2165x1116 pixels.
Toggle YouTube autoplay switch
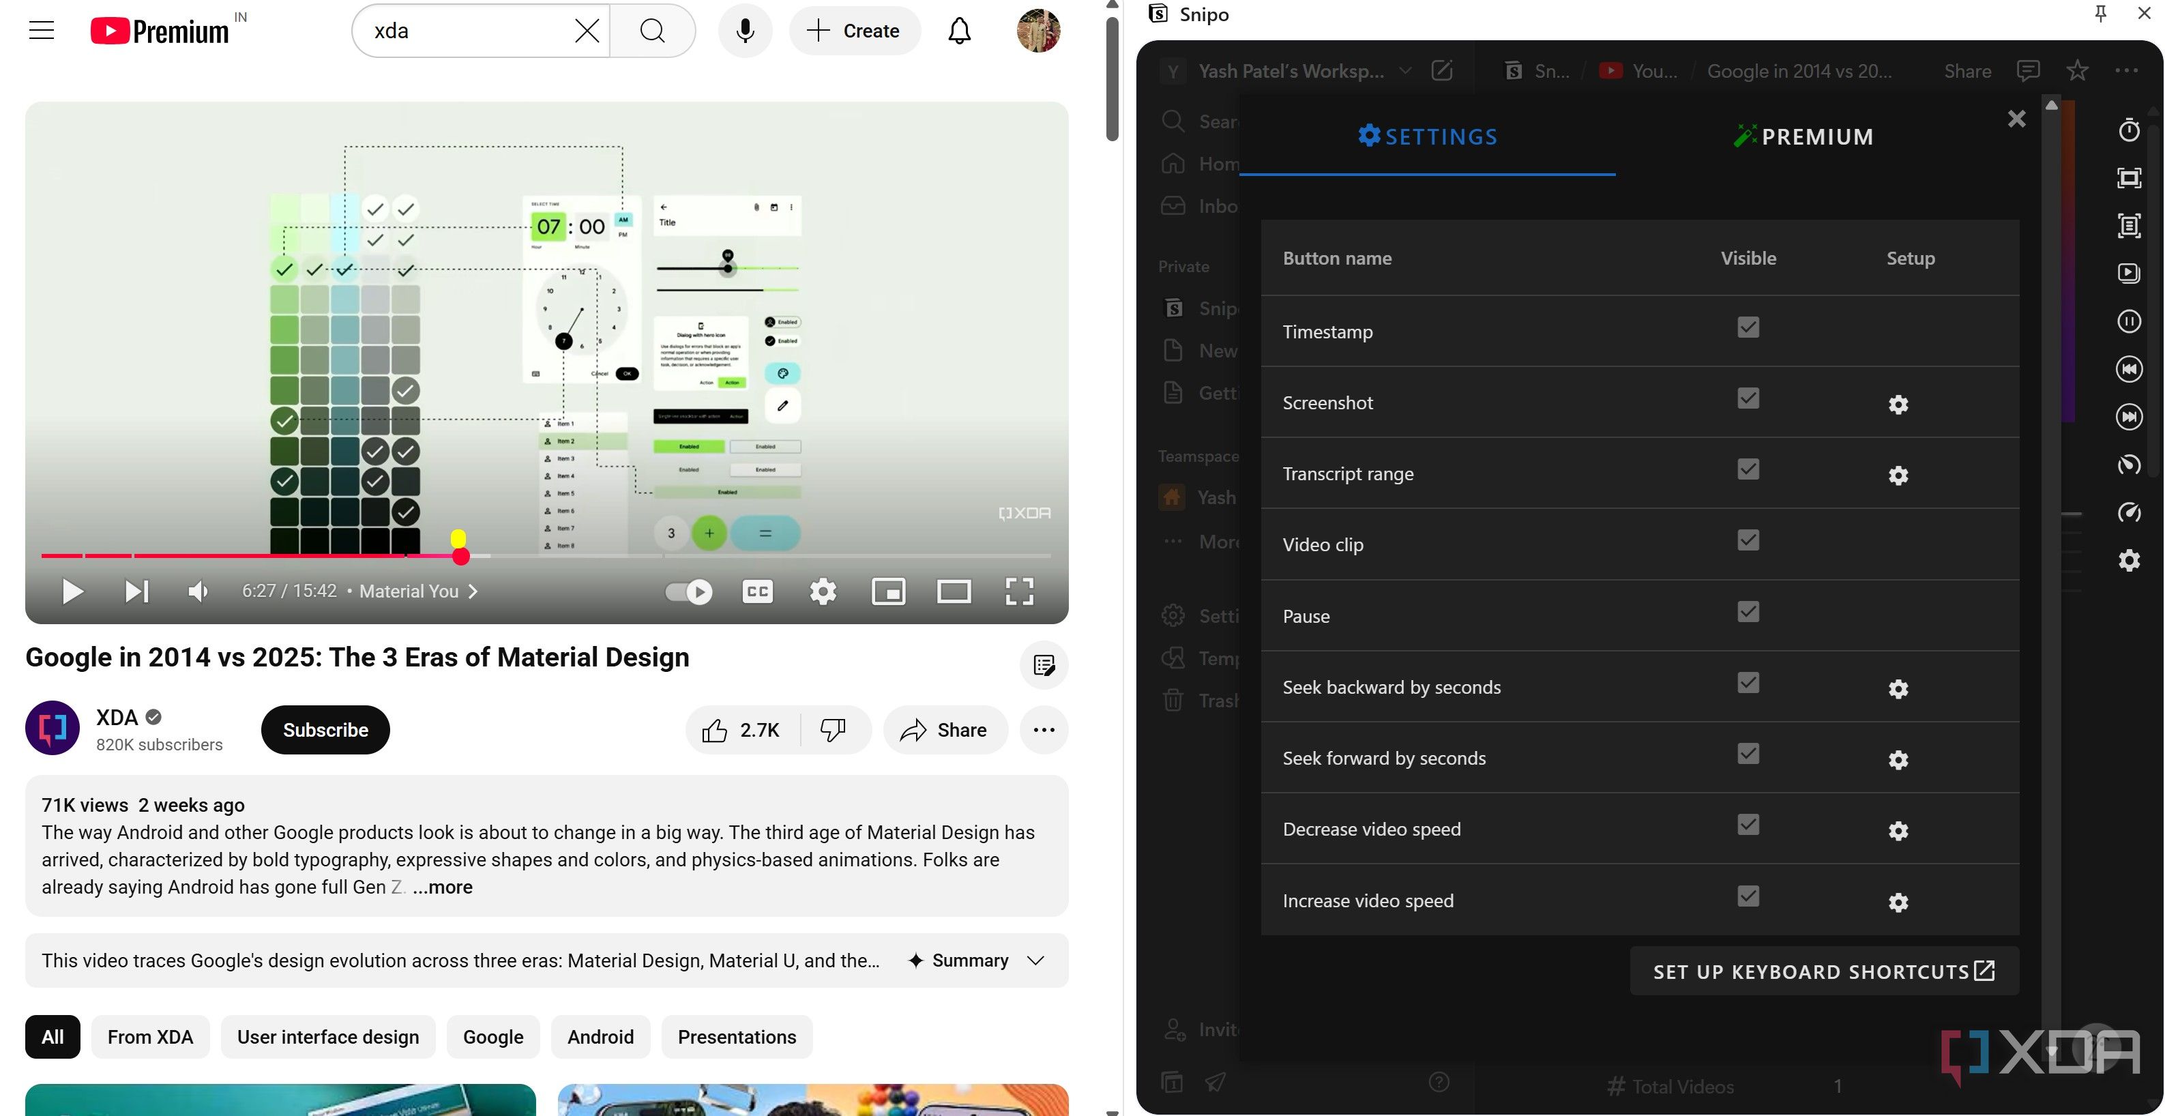click(x=689, y=591)
